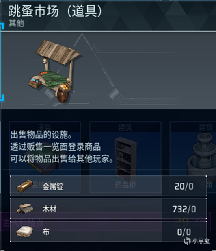This screenshot has width=216, height=251.
Task: Click the 跳蚤市场（道具） title
Action: pyautogui.click(x=55, y=11)
